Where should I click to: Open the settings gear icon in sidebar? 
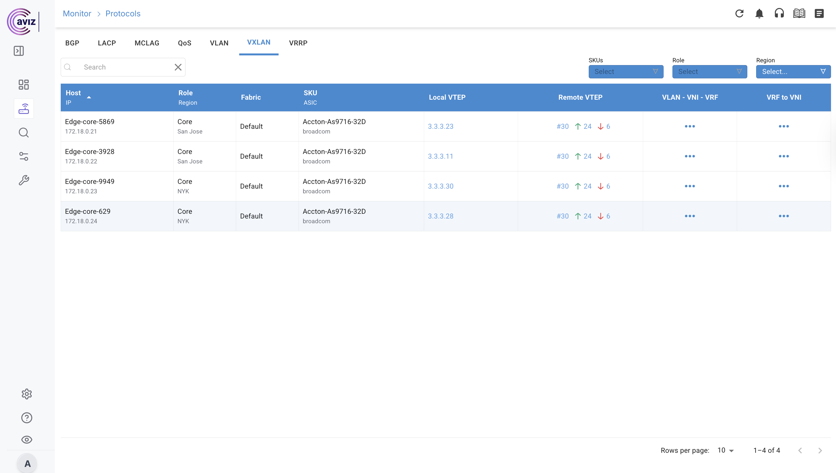27,394
